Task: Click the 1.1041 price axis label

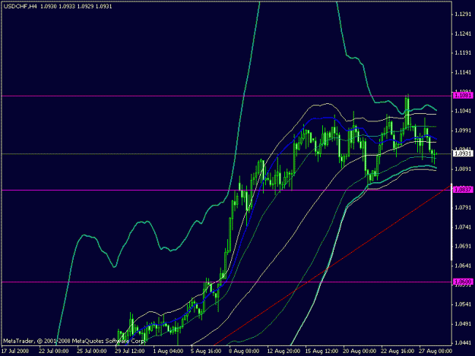Action: [463, 111]
